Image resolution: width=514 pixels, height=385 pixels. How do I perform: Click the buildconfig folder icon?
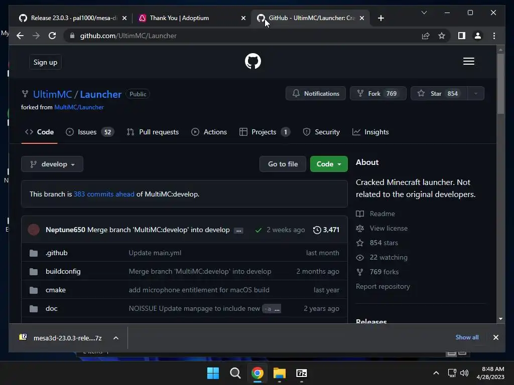click(34, 272)
